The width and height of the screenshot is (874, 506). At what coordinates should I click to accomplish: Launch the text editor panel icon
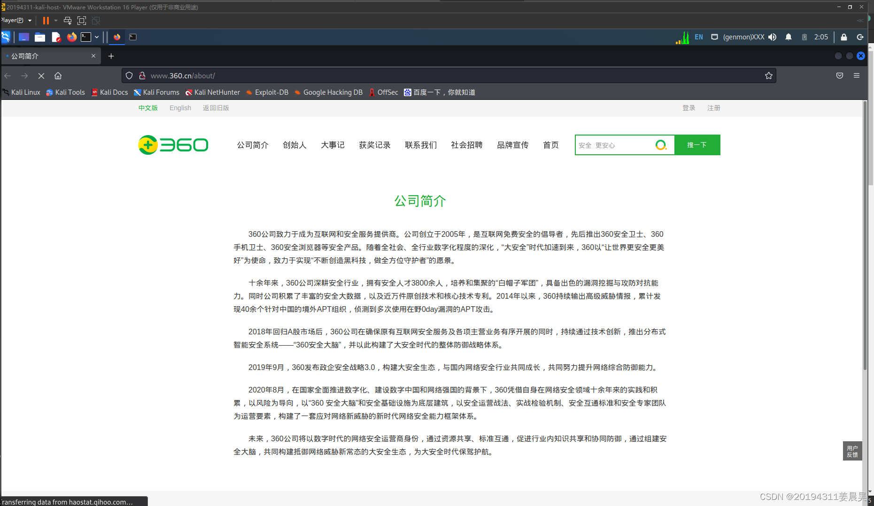tap(56, 37)
